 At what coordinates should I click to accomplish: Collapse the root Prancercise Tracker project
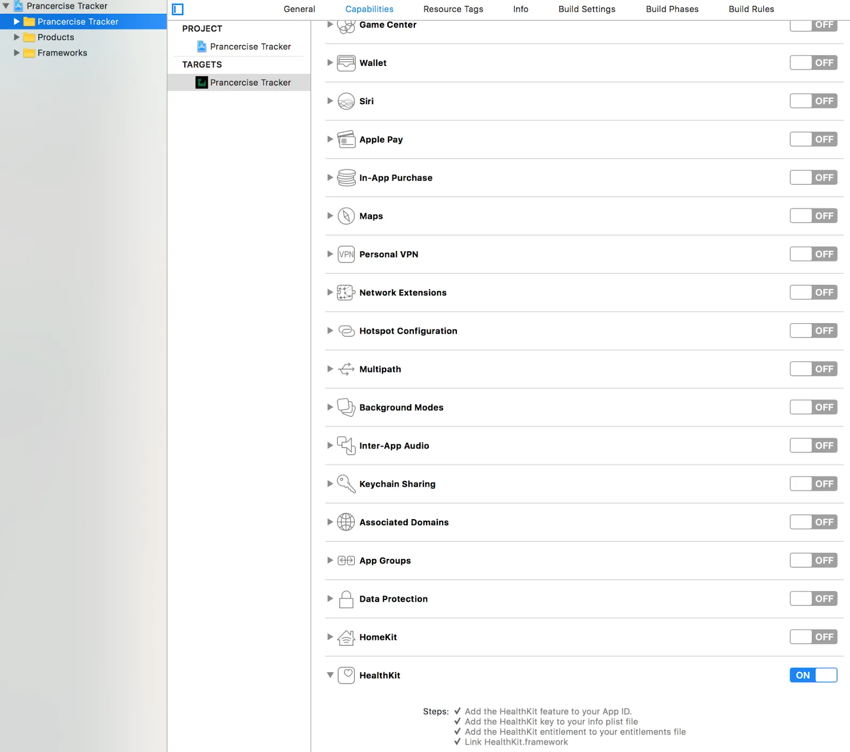click(6, 6)
